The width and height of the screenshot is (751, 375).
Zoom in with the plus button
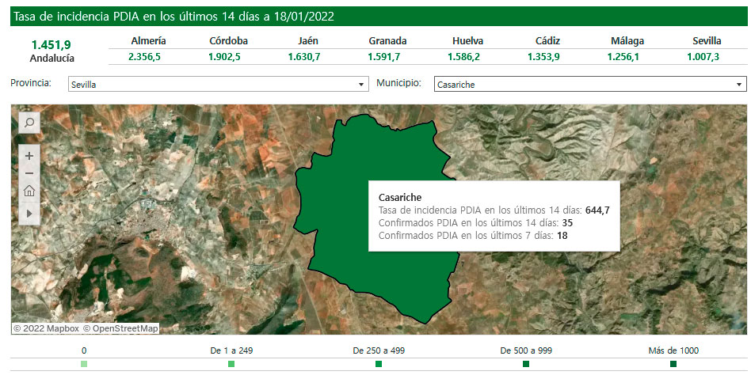[29, 156]
